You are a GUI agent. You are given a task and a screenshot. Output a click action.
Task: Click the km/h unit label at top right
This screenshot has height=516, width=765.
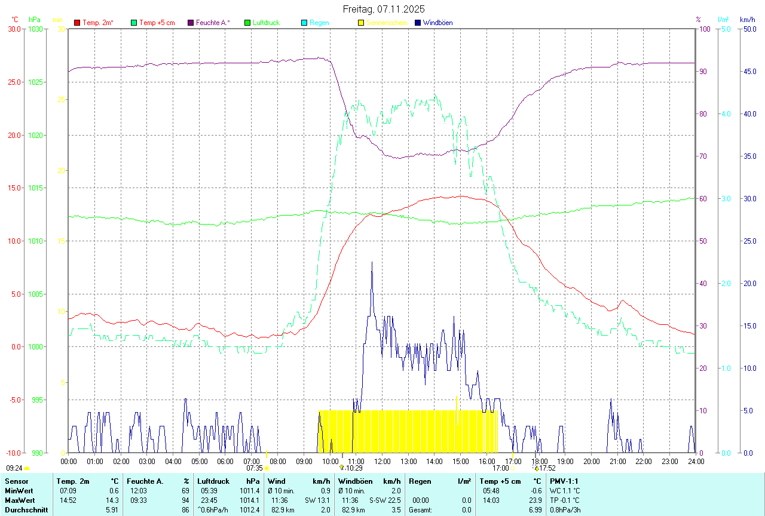tap(747, 20)
